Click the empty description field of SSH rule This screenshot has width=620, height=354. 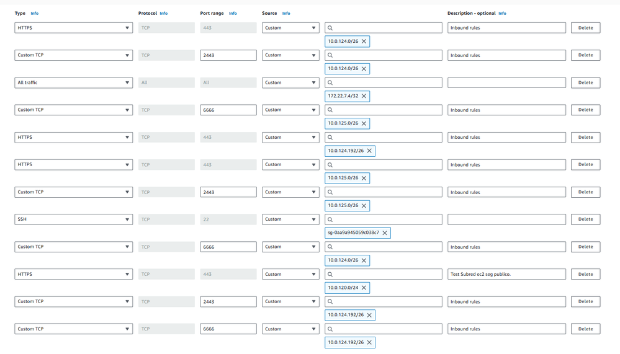pyautogui.click(x=506, y=219)
